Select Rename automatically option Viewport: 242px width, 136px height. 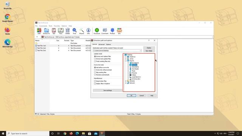coord(102,75)
